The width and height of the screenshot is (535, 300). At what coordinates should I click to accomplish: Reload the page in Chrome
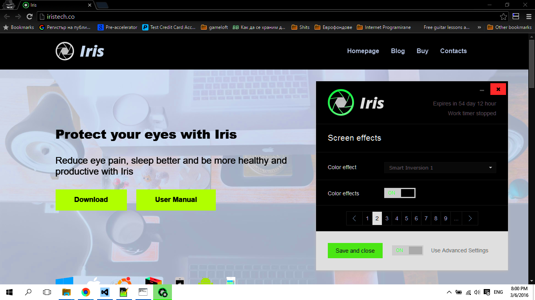click(29, 16)
